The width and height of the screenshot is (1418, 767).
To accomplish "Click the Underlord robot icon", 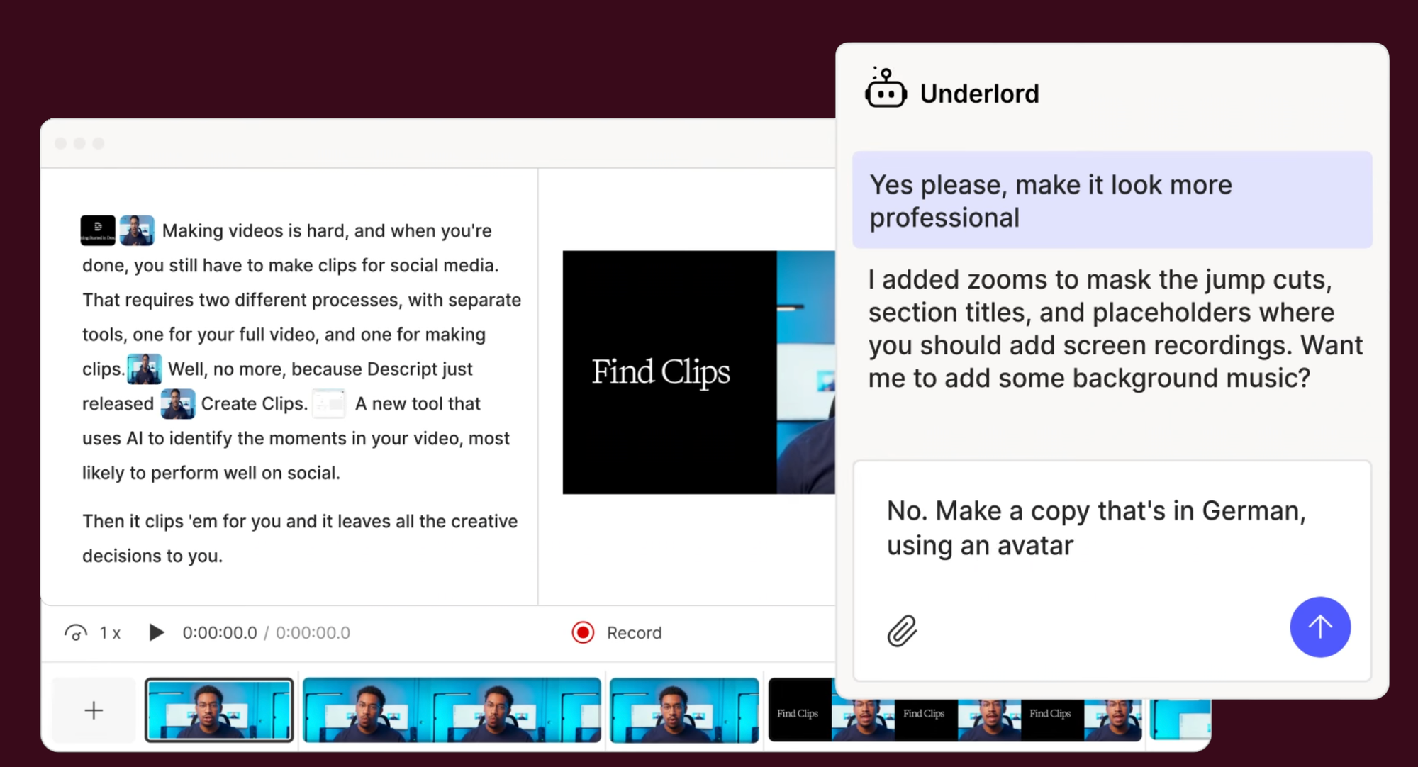I will click(886, 89).
